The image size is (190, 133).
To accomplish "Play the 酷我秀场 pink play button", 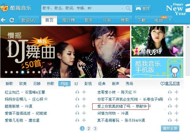I will tap(175, 50).
